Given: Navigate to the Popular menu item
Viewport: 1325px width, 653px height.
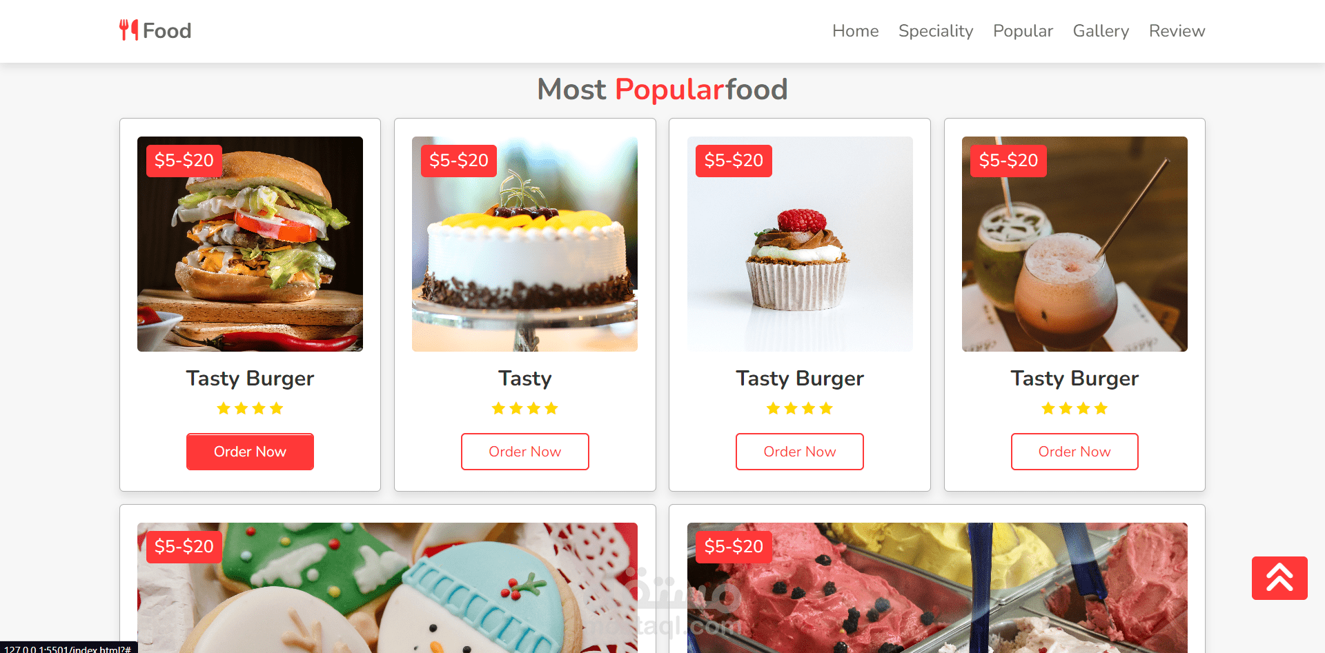Looking at the screenshot, I should [x=1023, y=31].
